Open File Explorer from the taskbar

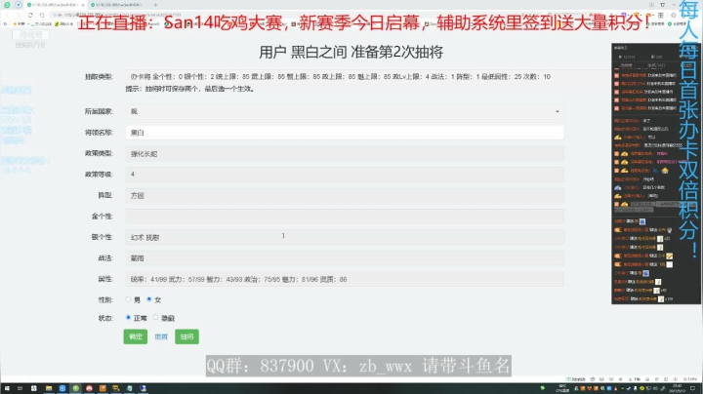[49, 388]
